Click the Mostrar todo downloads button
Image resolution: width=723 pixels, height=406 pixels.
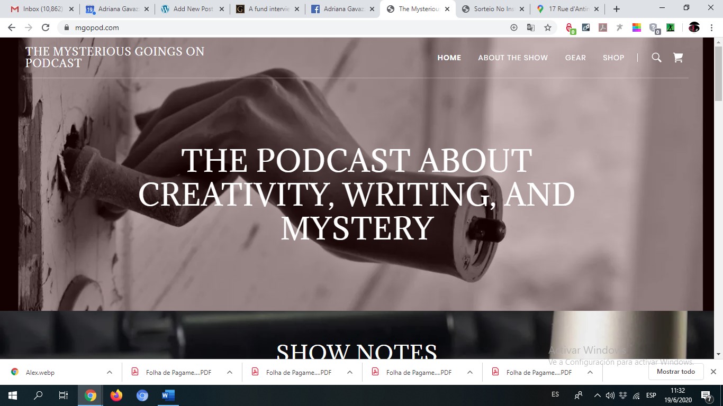coord(676,372)
